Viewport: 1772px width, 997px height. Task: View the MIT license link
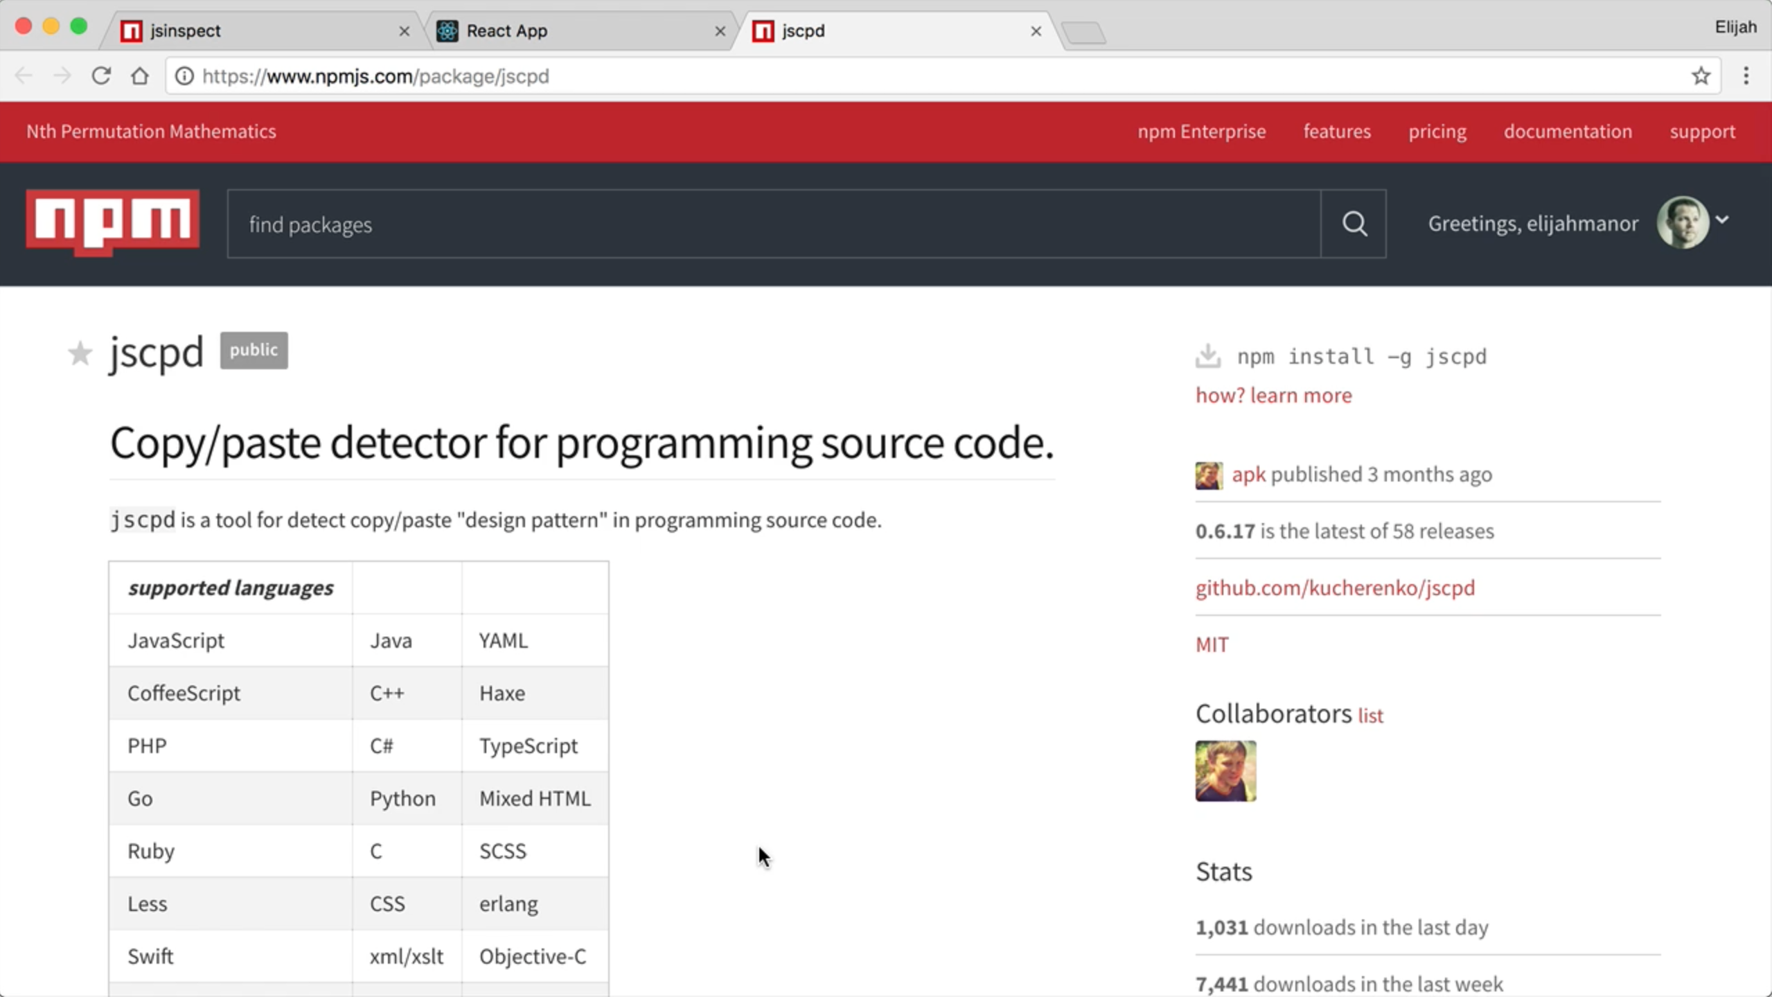tap(1212, 644)
